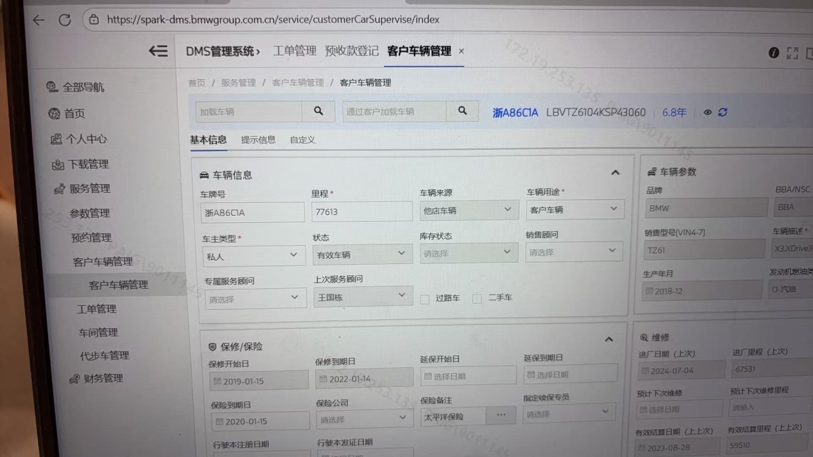Image resolution: width=813 pixels, height=457 pixels.
Task: Click the search icon beside 加载车辆
Action: (x=318, y=111)
